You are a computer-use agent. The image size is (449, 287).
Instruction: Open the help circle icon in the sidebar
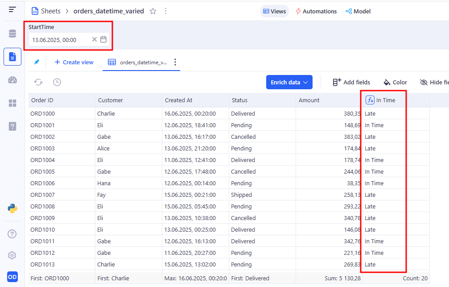click(12, 234)
